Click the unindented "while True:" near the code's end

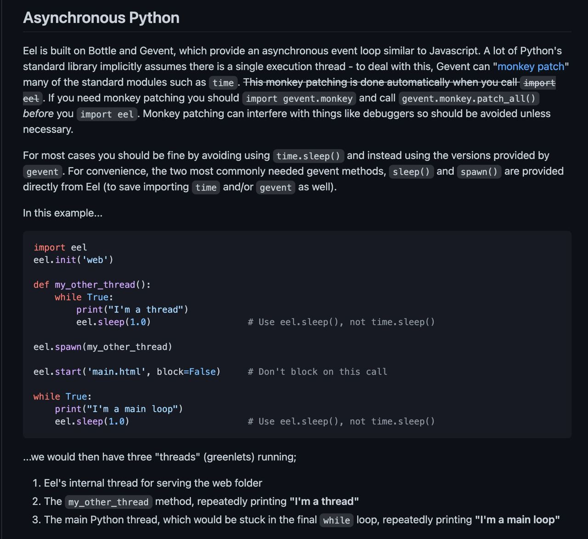pyautogui.click(x=62, y=396)
